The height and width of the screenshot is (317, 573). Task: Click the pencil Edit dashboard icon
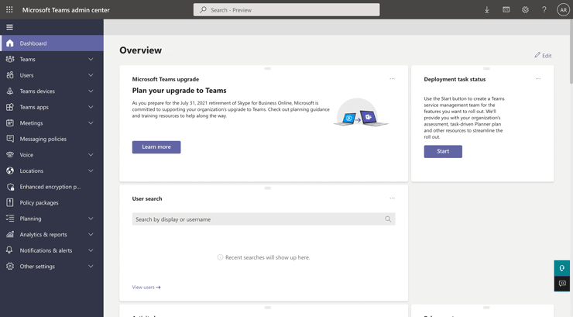click(x=537, y=55)
